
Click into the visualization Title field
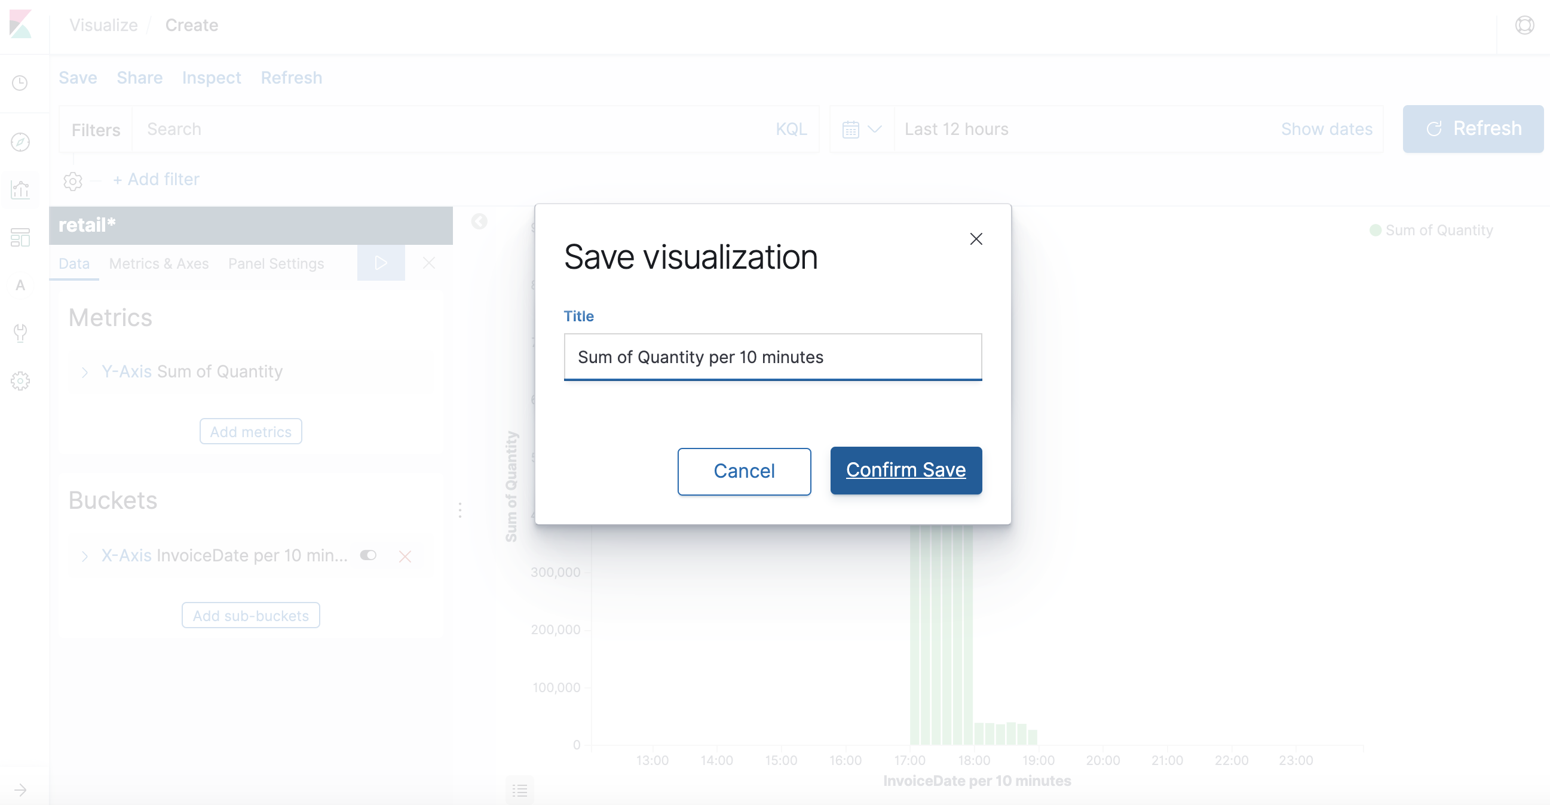point(772,357)
